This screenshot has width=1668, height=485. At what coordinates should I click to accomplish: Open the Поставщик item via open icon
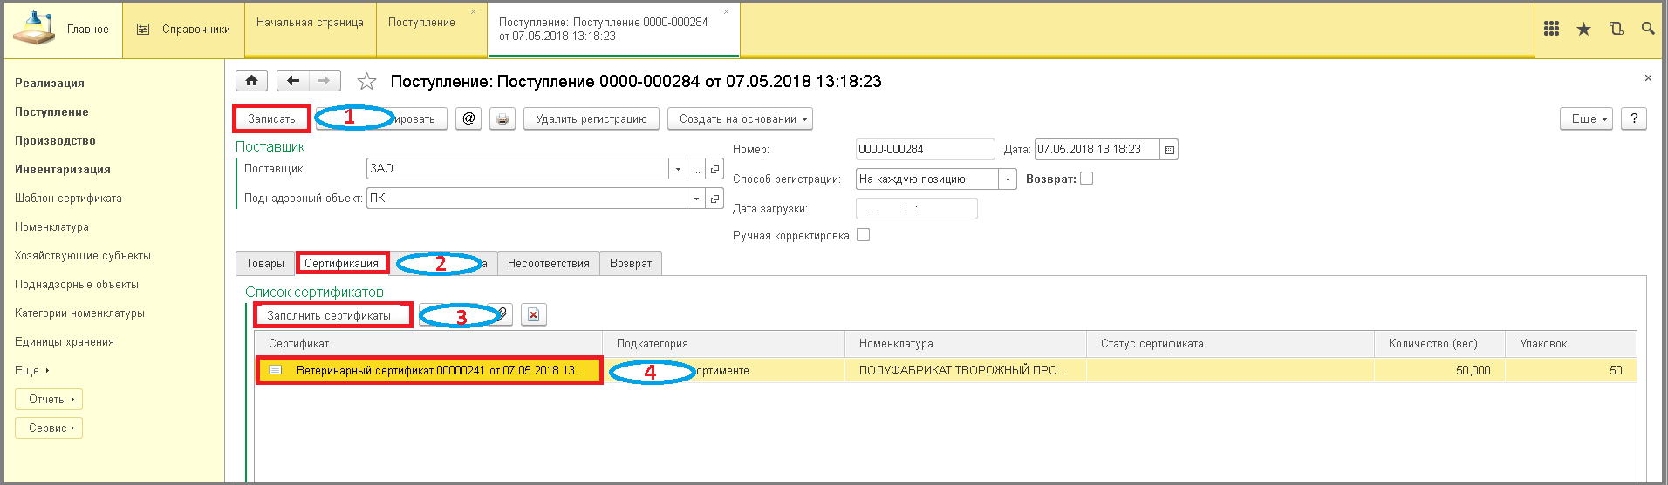[714, 169]
